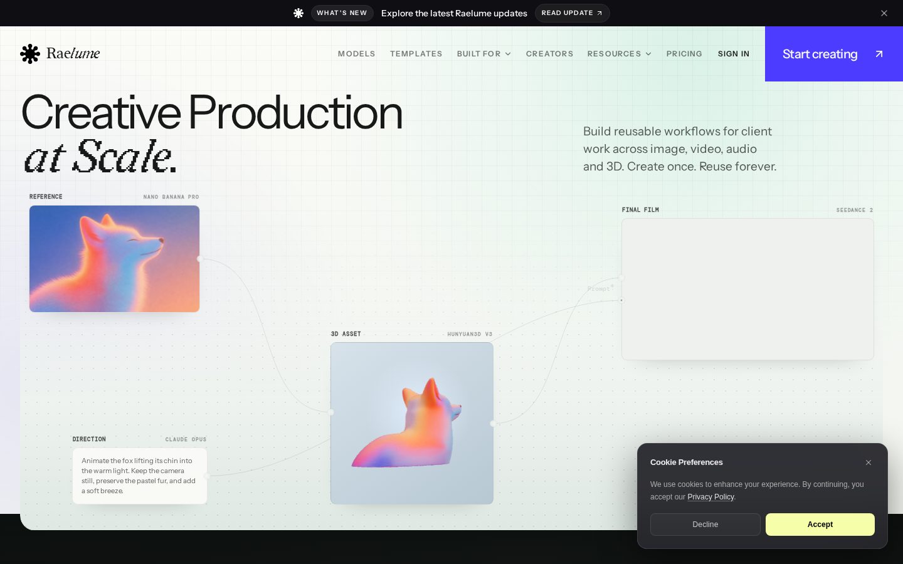The image size is (903, 564).
Task: Dismiss the Cookie Preferences popup with X
Action: tap(869, 462)
